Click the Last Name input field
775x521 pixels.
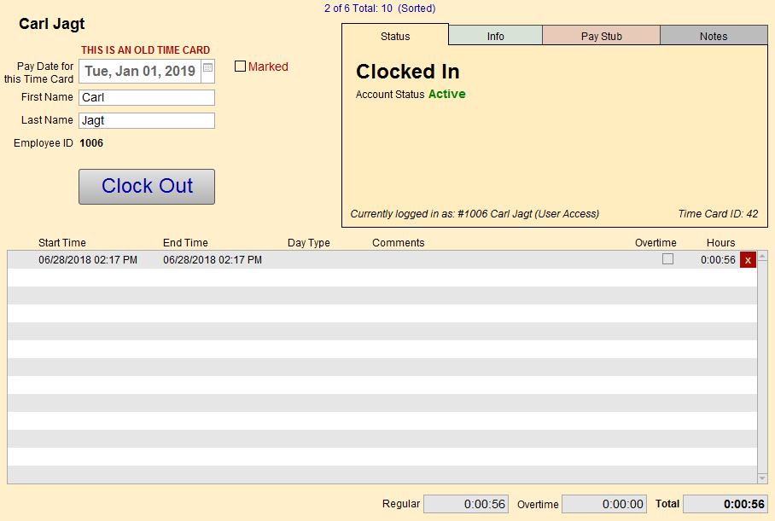point(146,120)
